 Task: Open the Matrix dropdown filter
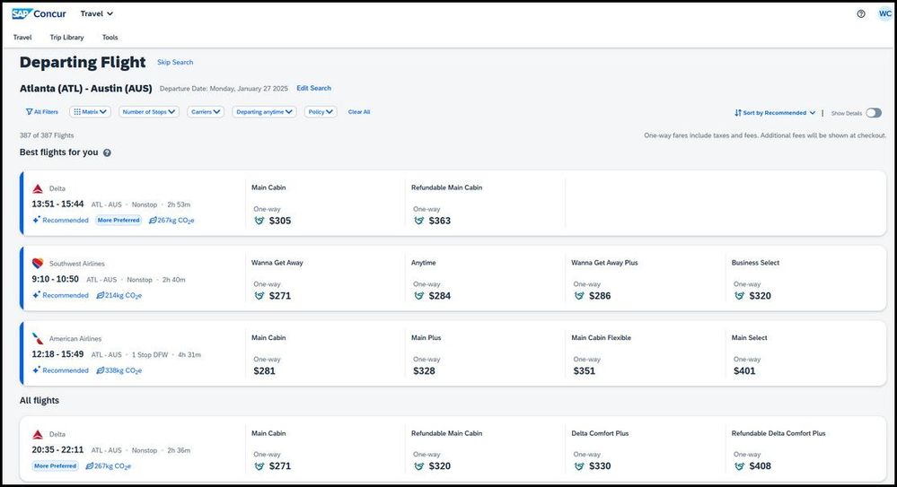tap(90, 112)
